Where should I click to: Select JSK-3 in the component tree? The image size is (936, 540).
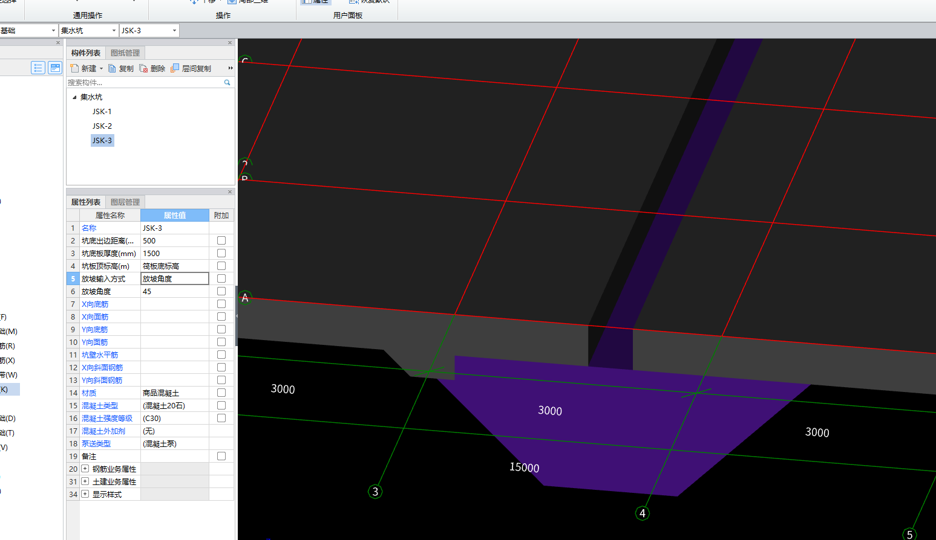click(x=102, y=141)
